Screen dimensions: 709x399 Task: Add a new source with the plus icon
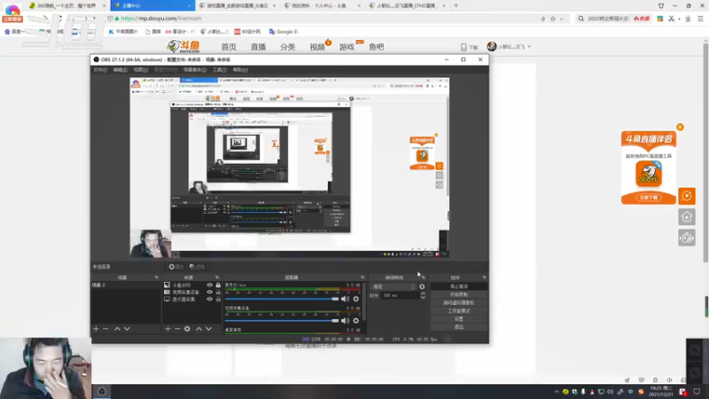pyautogui.click(x=168, y=329)
